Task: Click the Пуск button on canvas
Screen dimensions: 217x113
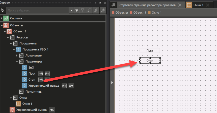Action: 150,51
